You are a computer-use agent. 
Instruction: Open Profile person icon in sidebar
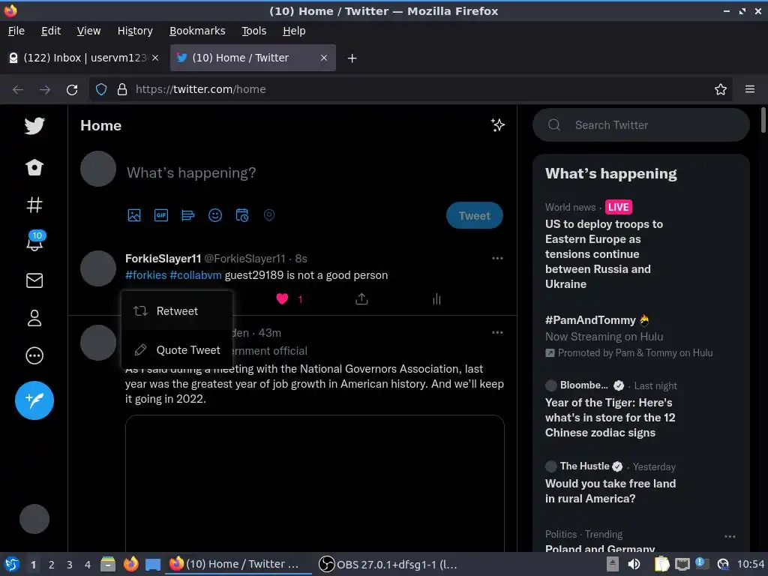point(34,318)
